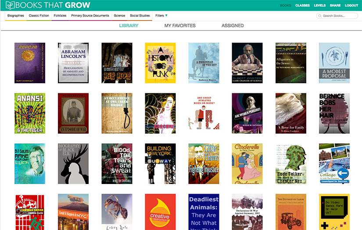Select the Science category tab

pos(119,16)
